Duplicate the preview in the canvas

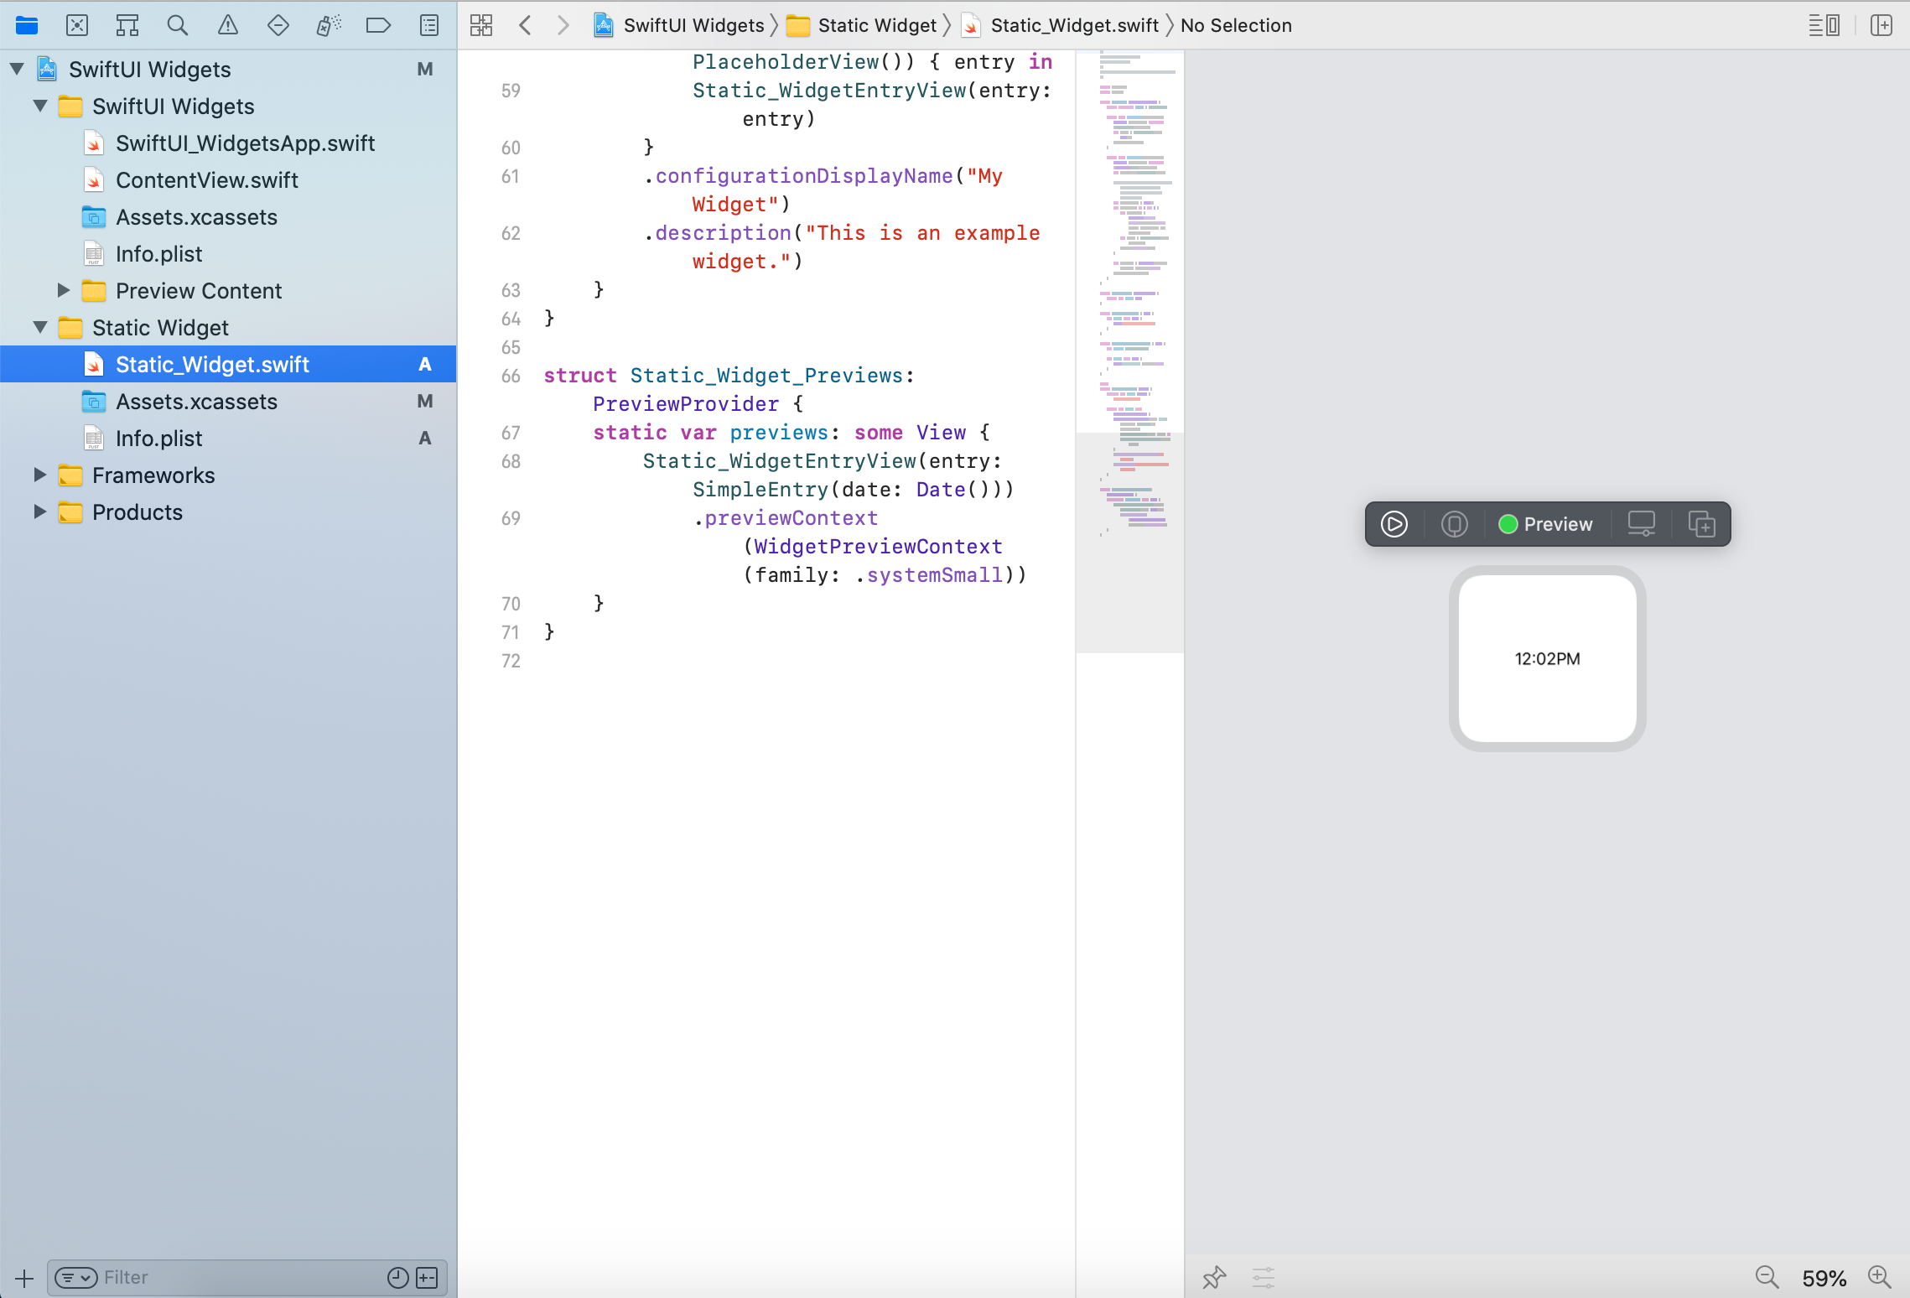coord(1703,524)
